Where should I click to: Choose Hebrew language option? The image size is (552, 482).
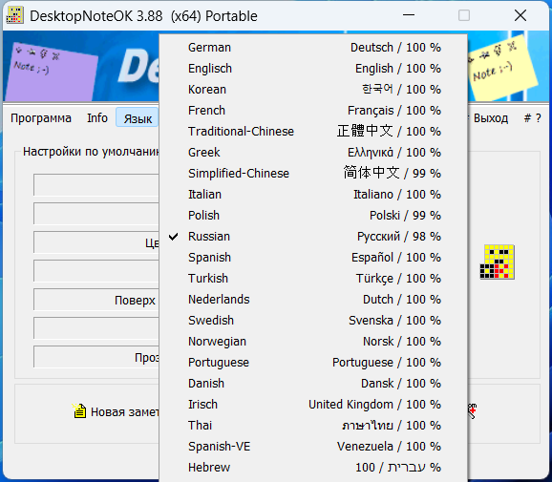coord(313,468)
